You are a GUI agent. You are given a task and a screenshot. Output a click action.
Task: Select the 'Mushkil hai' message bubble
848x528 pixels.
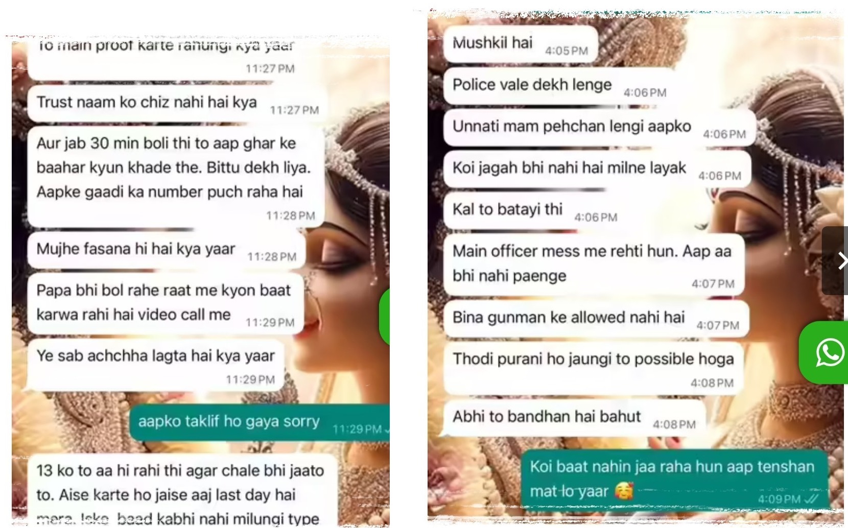tap(521, 44)
